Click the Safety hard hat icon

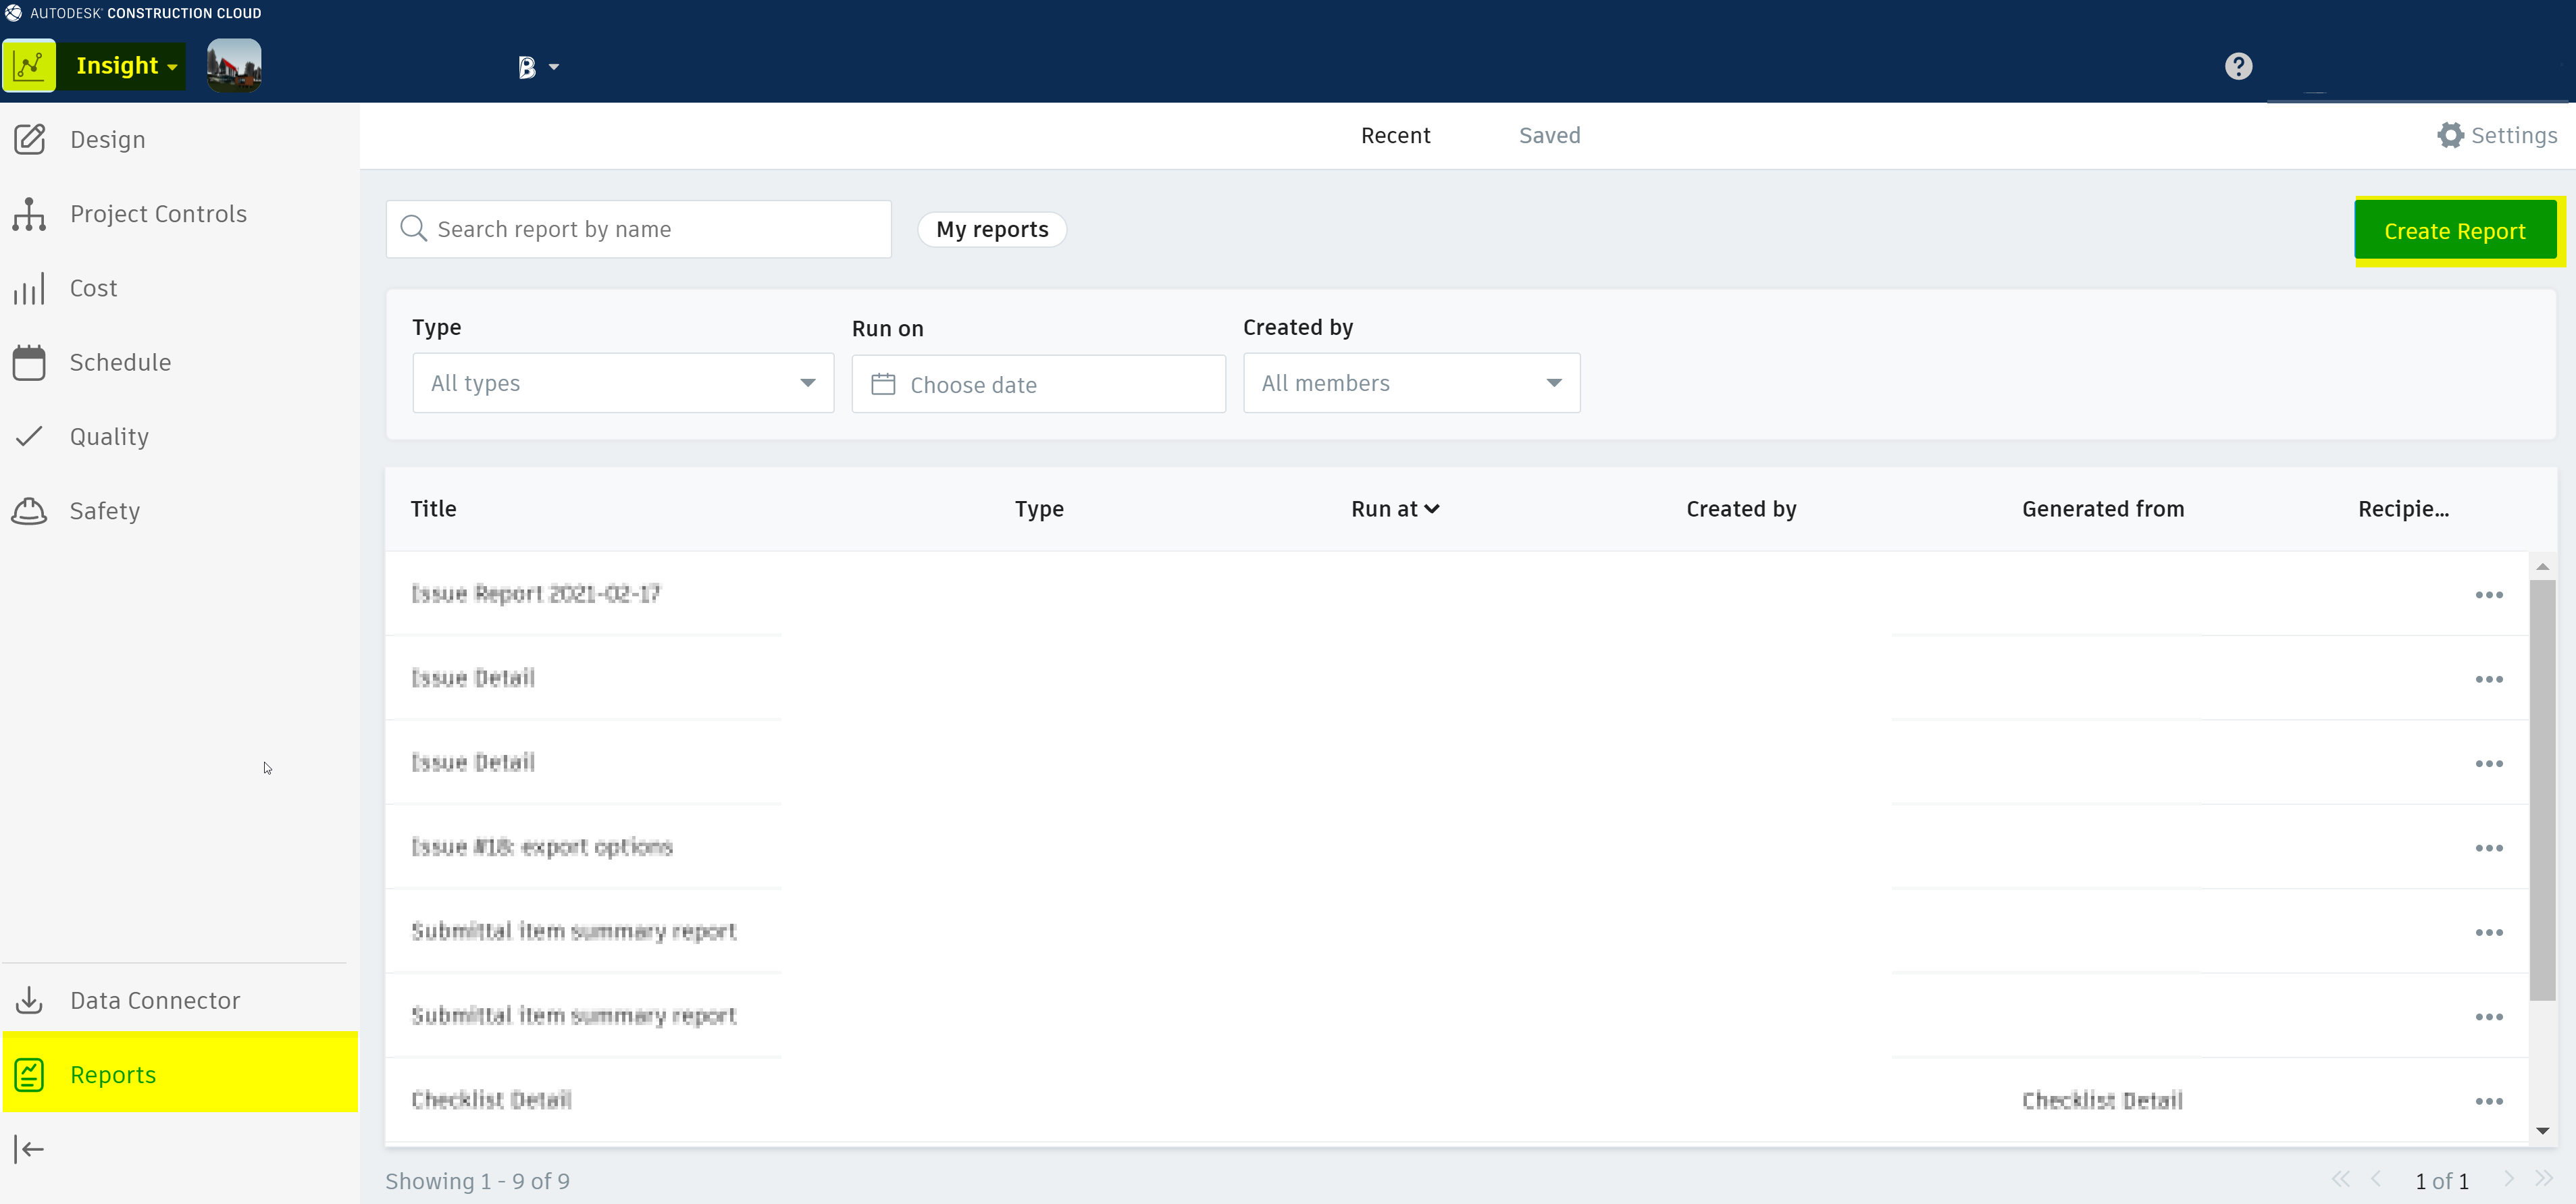(x=30, y=511)
